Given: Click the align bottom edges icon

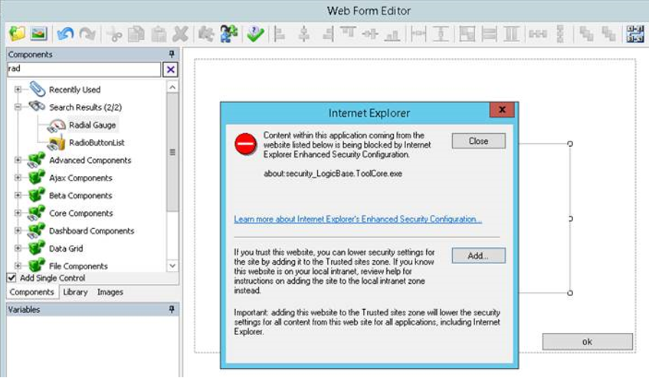Looking at the screenshot, I should (392, 36).
